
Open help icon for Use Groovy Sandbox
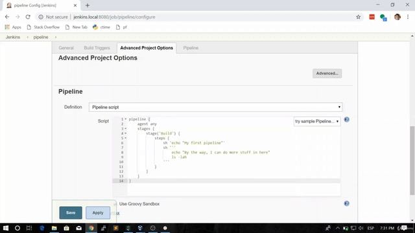(x=346, y=203)
